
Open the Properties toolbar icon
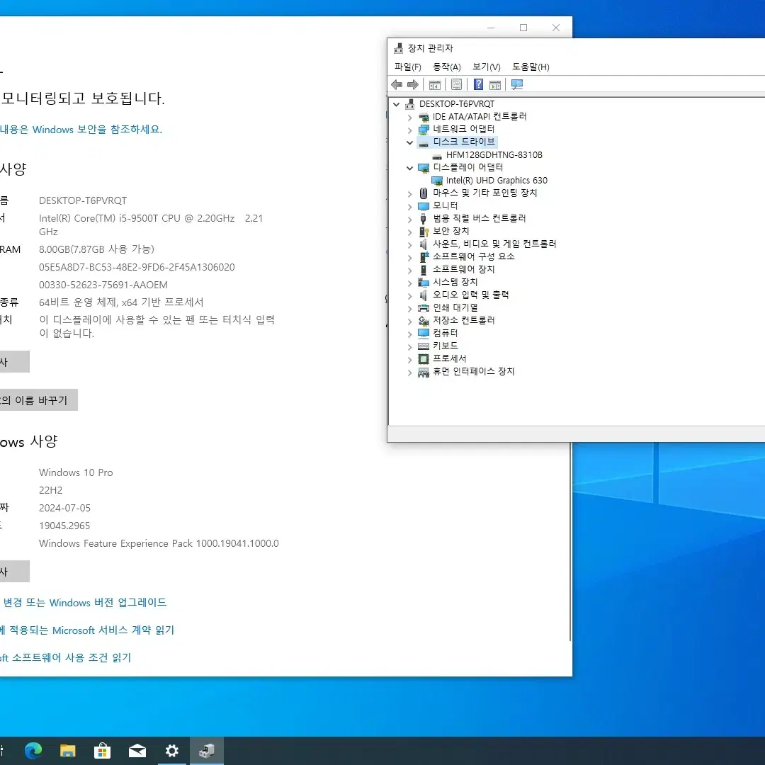[456, 84]
